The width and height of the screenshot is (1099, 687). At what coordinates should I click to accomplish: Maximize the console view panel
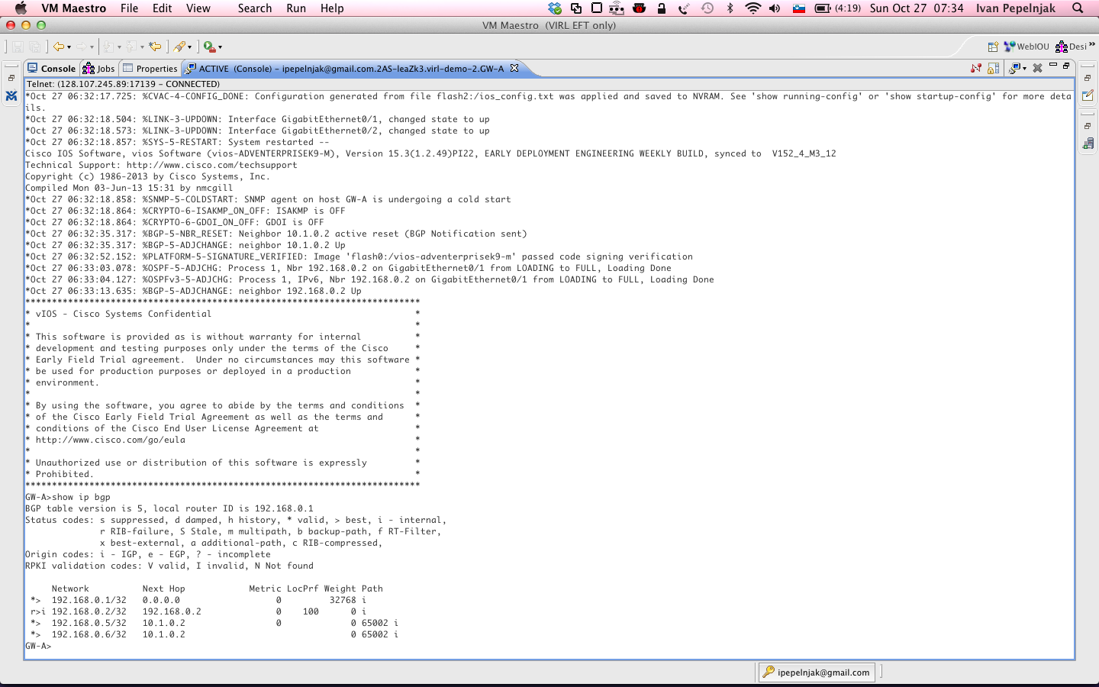1067,66
